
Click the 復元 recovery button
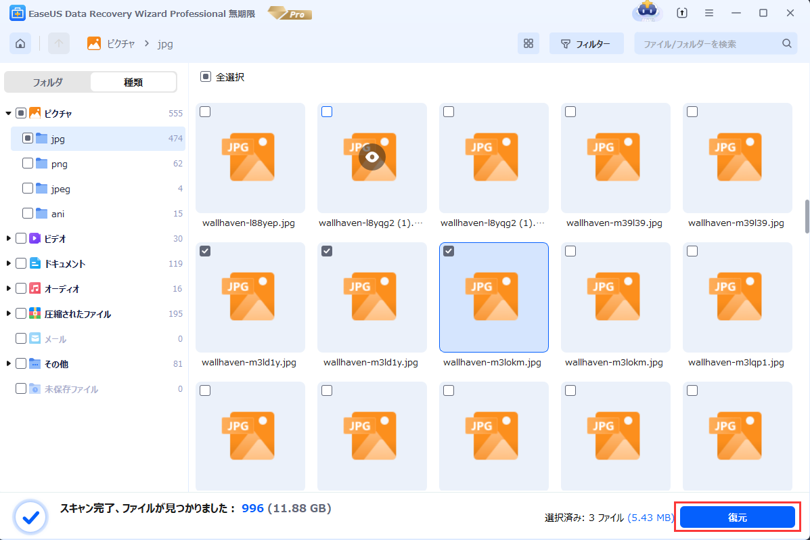pos(737,516)
